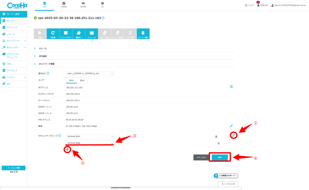Click the 保存 (Save) button
The image size is (309, 190).
coord(220,157)
